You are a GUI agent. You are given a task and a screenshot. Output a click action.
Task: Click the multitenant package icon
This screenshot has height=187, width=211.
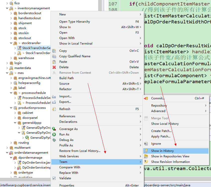[x=11, y=148]
